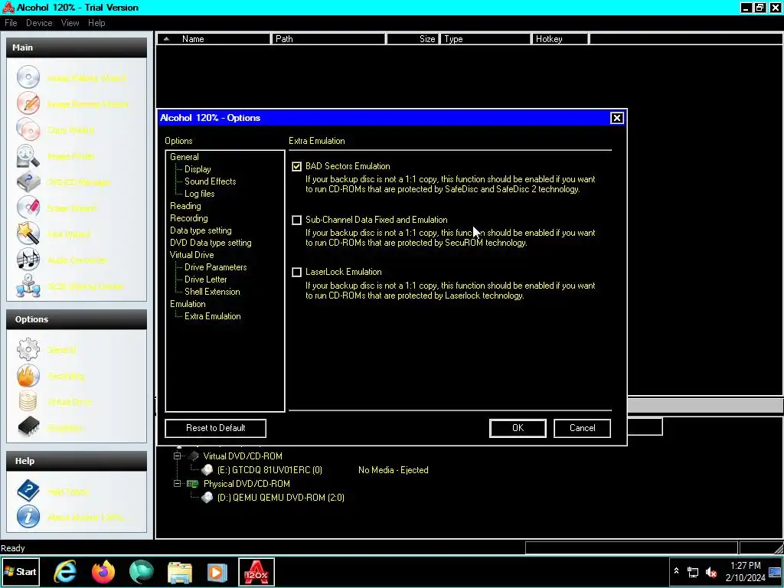Select General in the options tree
This screenshot has height=588, width=784.
click(x=184, y=157)
